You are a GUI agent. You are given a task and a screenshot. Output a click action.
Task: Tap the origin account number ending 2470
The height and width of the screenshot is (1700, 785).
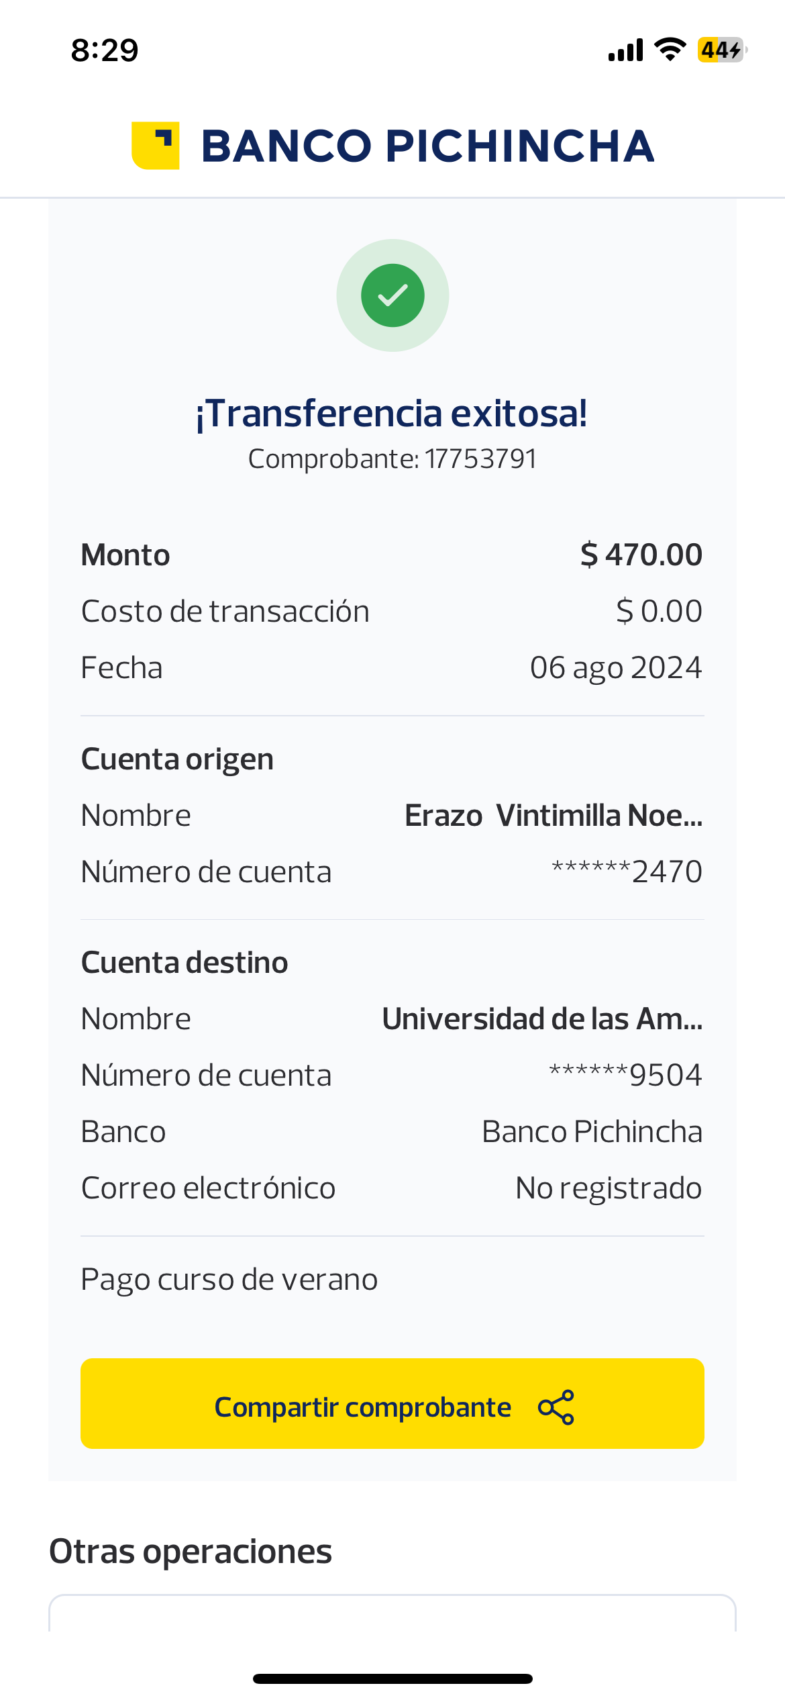click(x=627, y=872)
